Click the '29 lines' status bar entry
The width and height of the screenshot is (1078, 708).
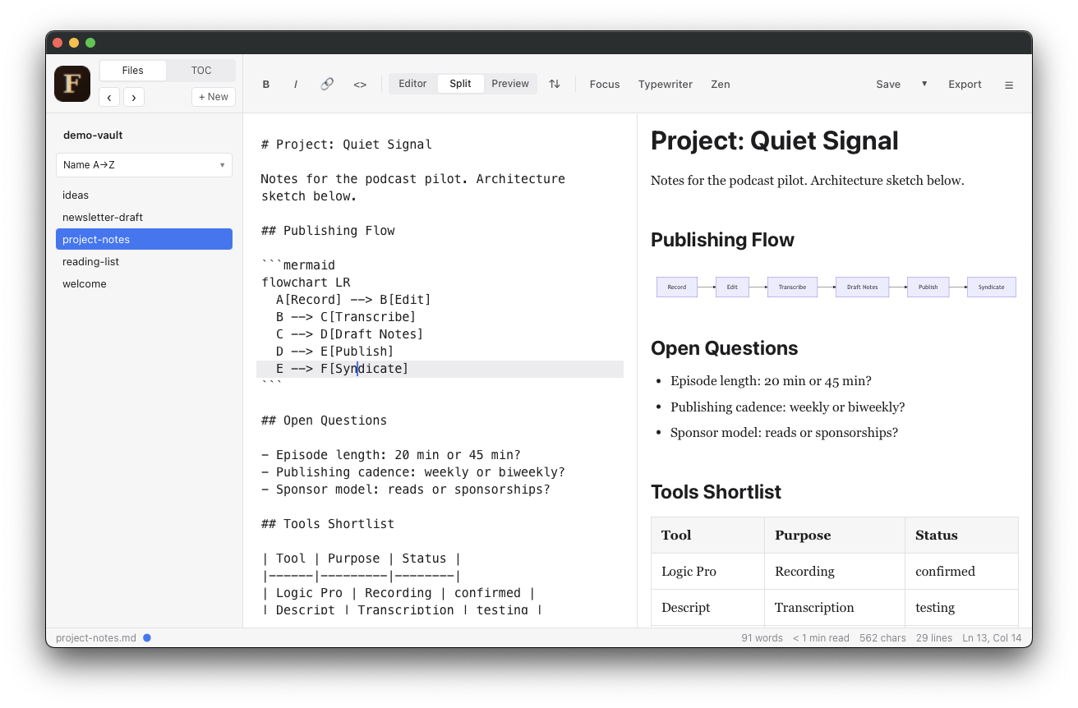(x=934, y=638)
